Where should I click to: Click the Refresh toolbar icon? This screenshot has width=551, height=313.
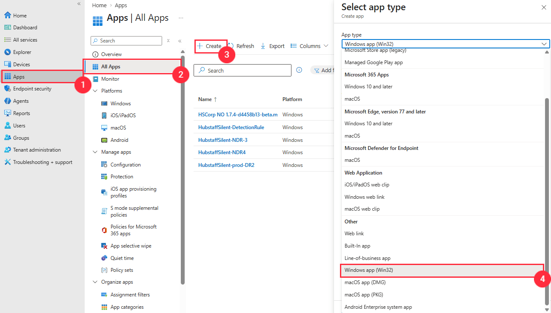(x=231, y=46)
